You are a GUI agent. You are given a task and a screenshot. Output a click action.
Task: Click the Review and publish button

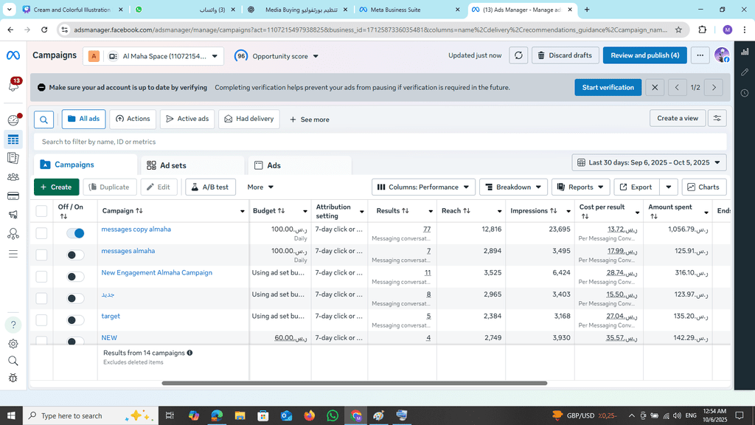pyautogui.click(x=644, y=55)
